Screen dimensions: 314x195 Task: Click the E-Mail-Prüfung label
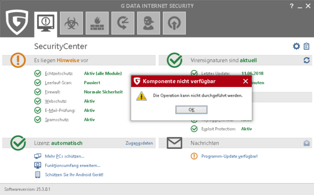60,110
